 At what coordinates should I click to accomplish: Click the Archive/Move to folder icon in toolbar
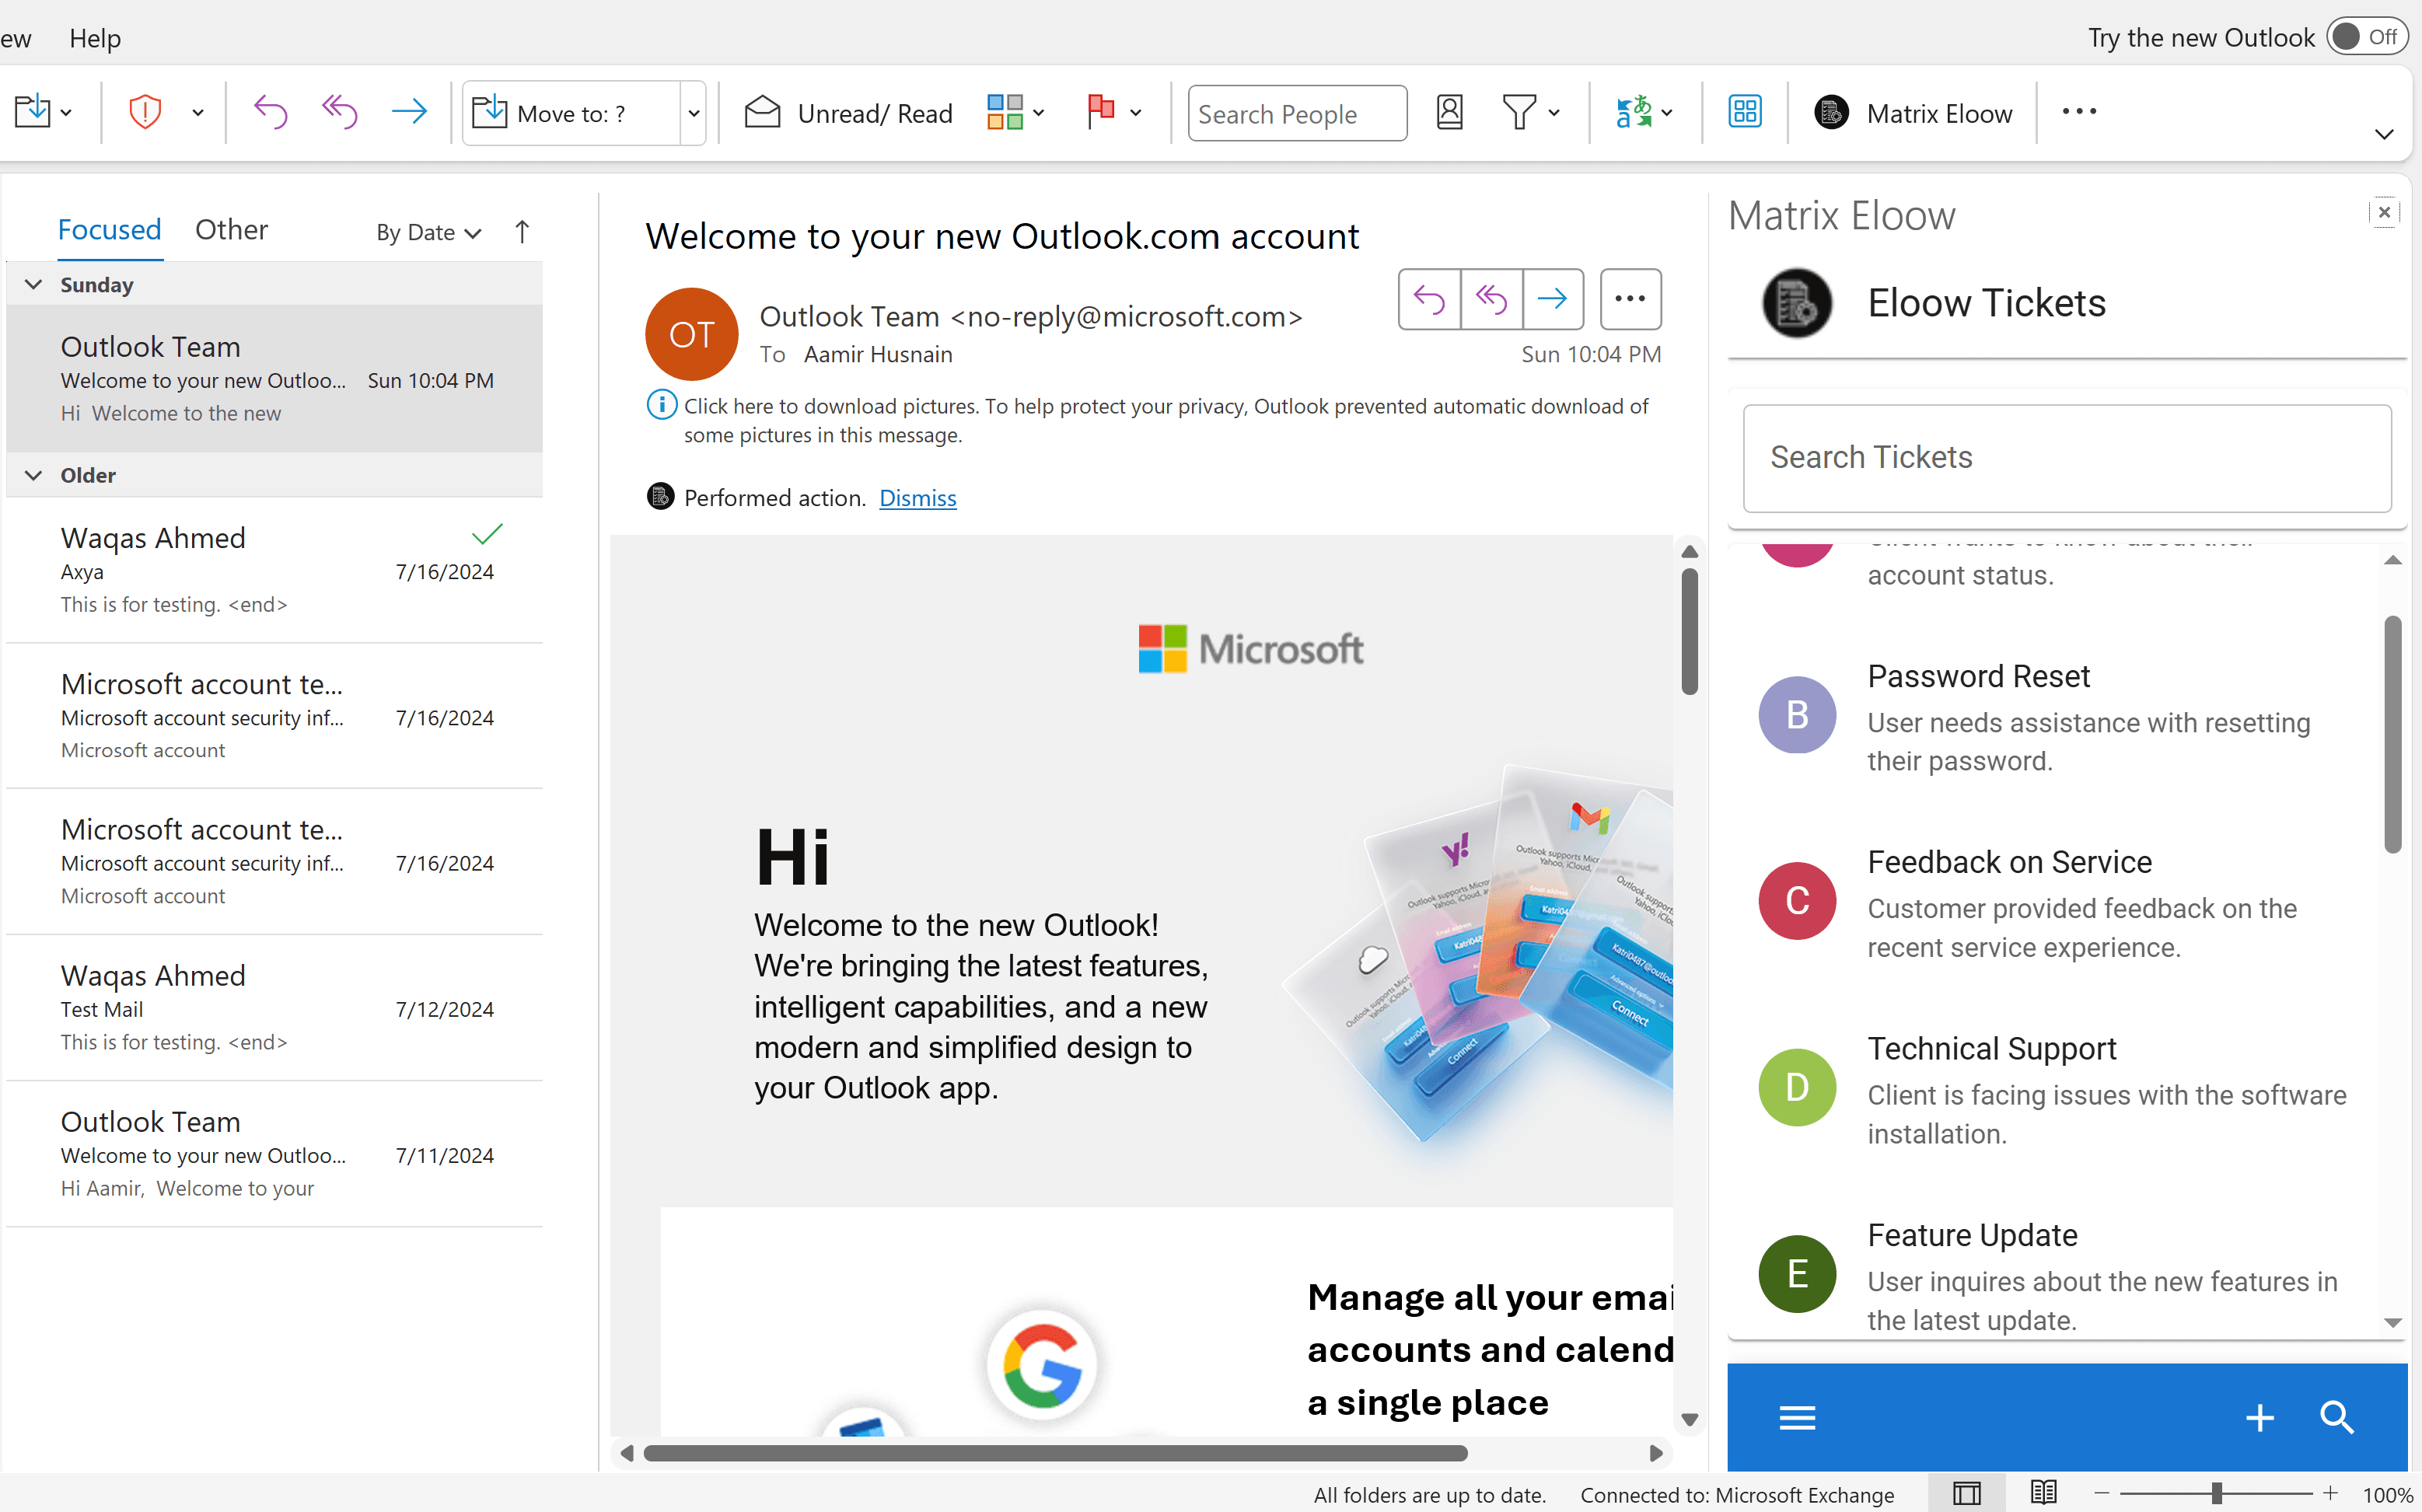pos(33,112)
